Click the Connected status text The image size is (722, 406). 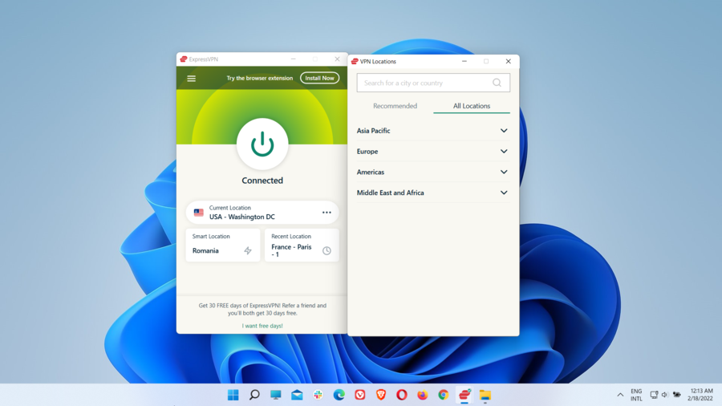point(262,181)
